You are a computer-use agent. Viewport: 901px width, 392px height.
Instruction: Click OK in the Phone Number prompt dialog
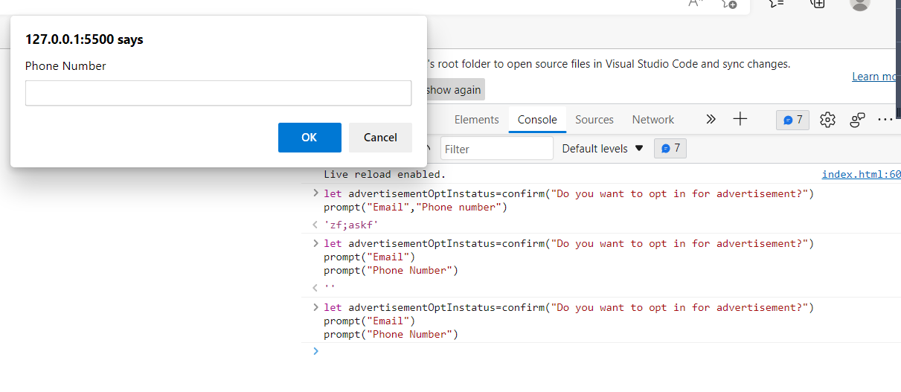(310, 138)
